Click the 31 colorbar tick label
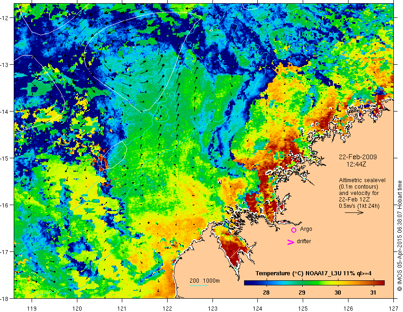Image resolution: width=403 pixels, height=312 pixels. click(373, 292)
